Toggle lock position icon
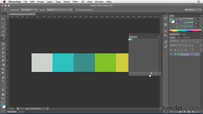This screenshot has height=114, width=203. pos(182,50)
